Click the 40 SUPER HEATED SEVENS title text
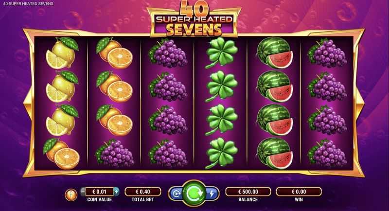The width and height of the screenshot is (389, 211). (x=28, y=4)
